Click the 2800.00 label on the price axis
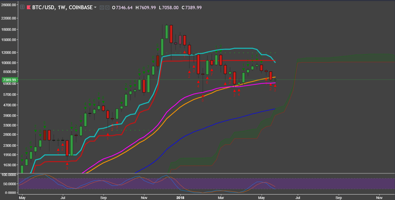 tap(10, 134)
